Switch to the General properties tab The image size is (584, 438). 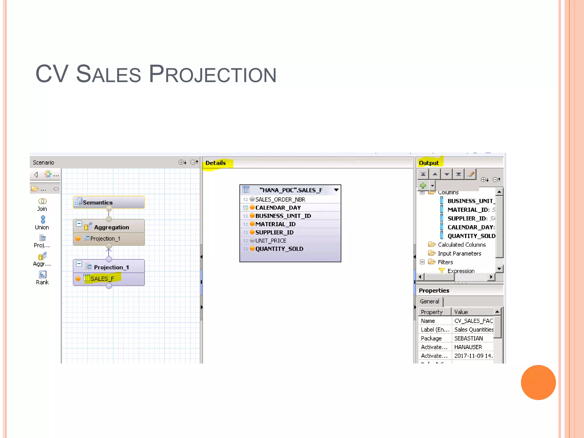tap(429, 301)
